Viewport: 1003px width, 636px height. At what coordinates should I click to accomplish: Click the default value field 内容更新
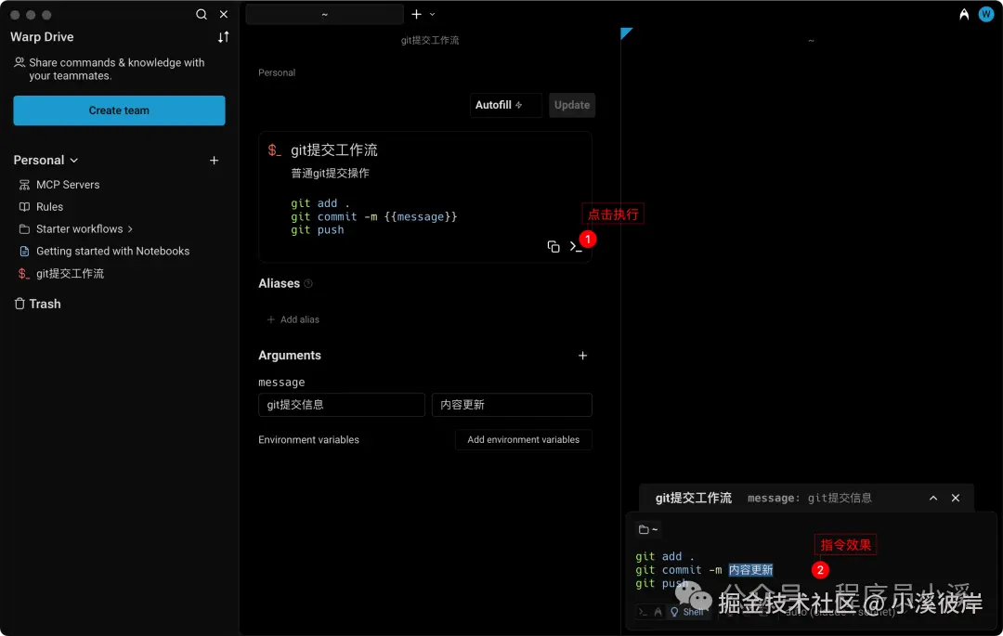(512, 405)
